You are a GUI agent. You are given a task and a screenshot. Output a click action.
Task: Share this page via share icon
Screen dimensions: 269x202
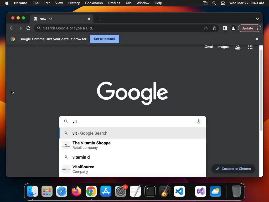[x=206, y=28]
